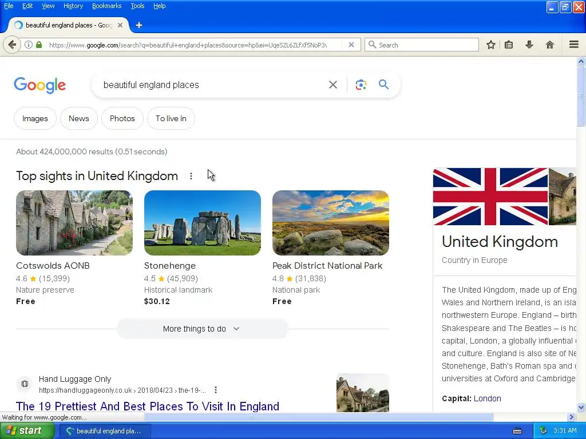Image resolution: width=586 pixels, height=439 pixels.
Task: Go back with the browser back arrow
Action: point(12,45)
